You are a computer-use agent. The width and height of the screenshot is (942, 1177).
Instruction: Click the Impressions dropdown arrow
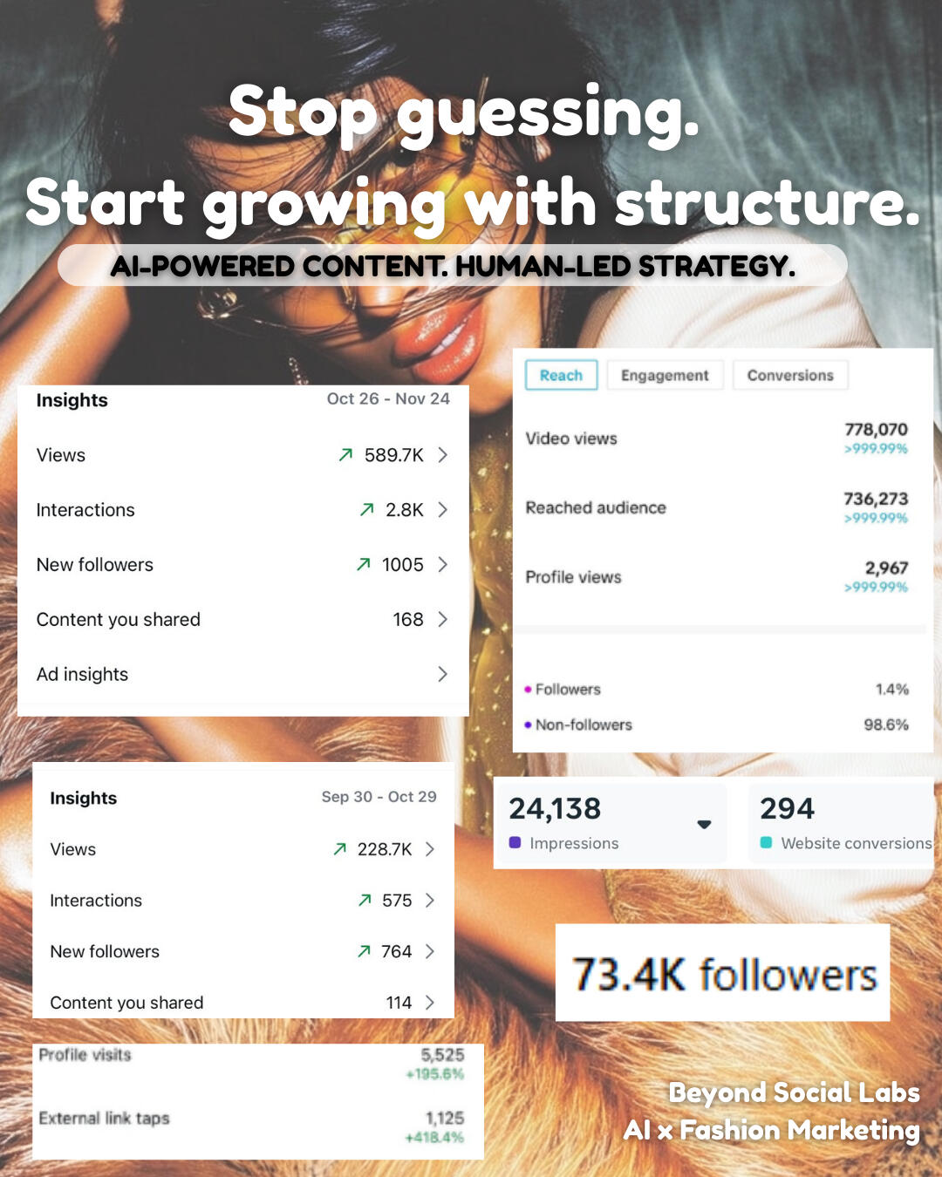[705, 825]
